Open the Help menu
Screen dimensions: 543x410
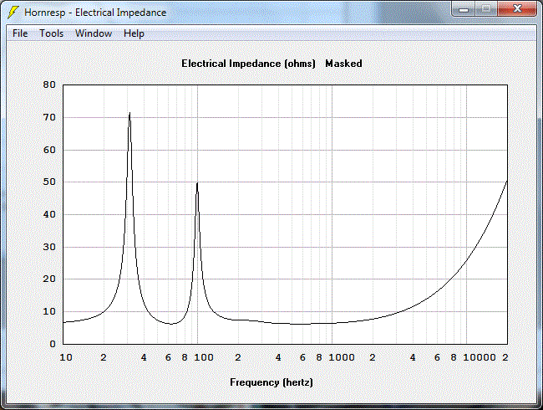coord(134,33)
